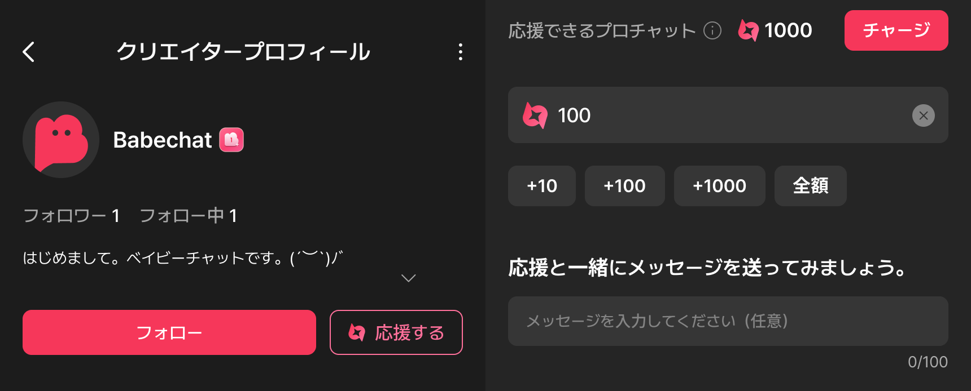
Task: Select the 全額 full amount chip
Action: [810, 186]
